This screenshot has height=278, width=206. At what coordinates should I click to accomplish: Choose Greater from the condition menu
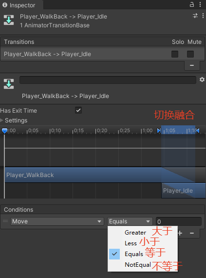point(143,233)
